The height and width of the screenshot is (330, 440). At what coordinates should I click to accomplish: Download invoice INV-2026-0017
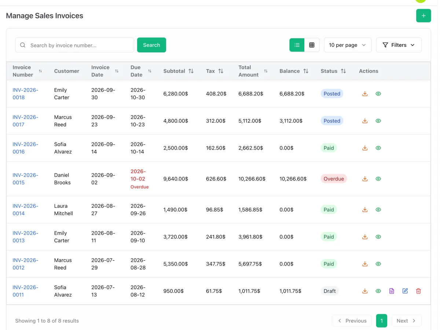point(365,121)
